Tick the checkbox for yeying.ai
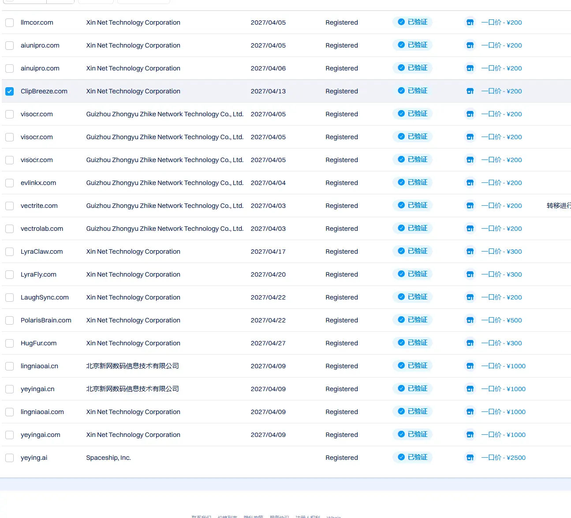571x518 pixels. coord(9,458)
